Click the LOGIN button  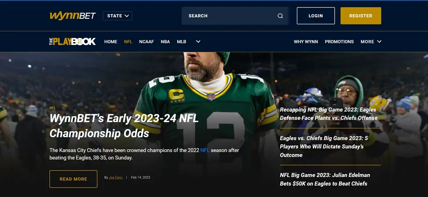[x=316, y=16]
